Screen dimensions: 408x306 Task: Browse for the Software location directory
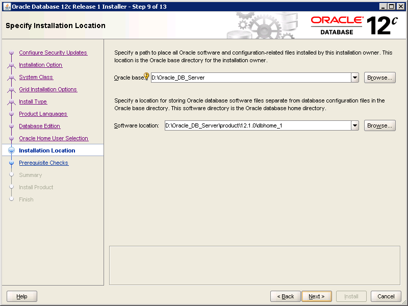[x=380, y=125]
